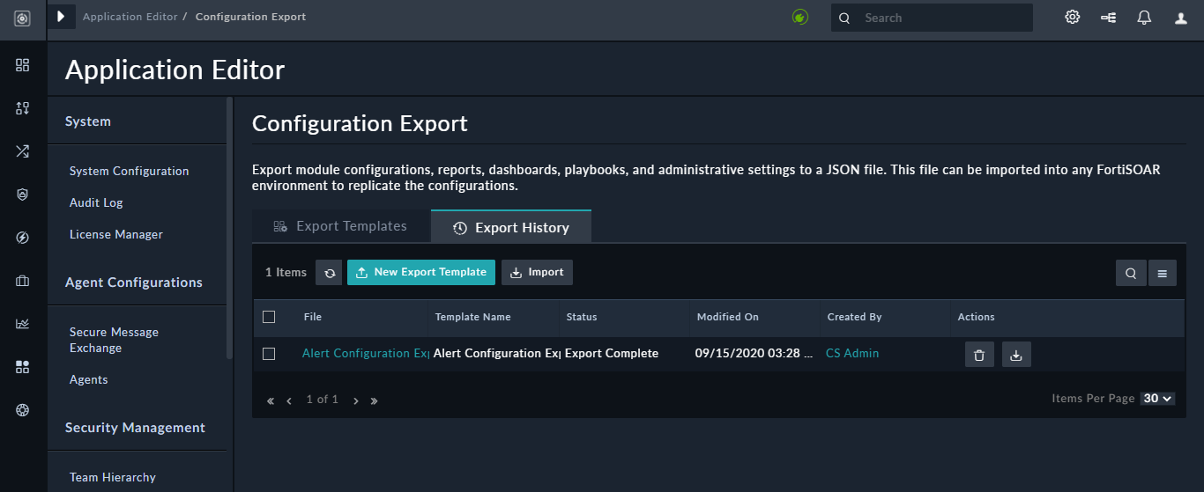
Task: Sort by the File column header
Action: point(313,317)
